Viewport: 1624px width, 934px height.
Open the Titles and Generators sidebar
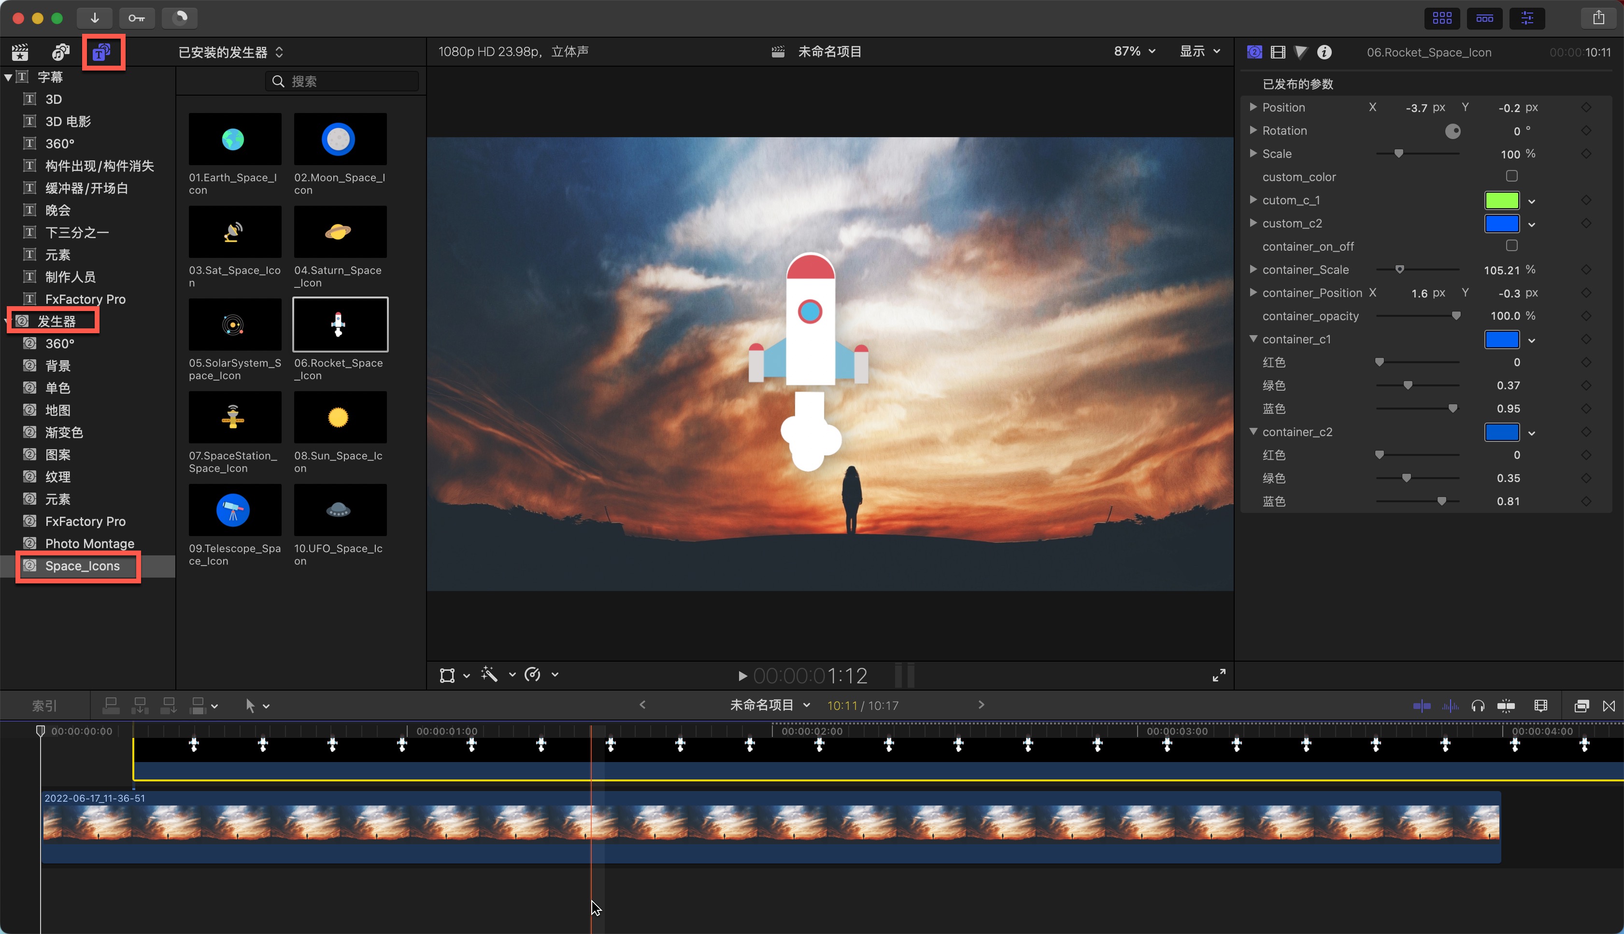(102, 52)
